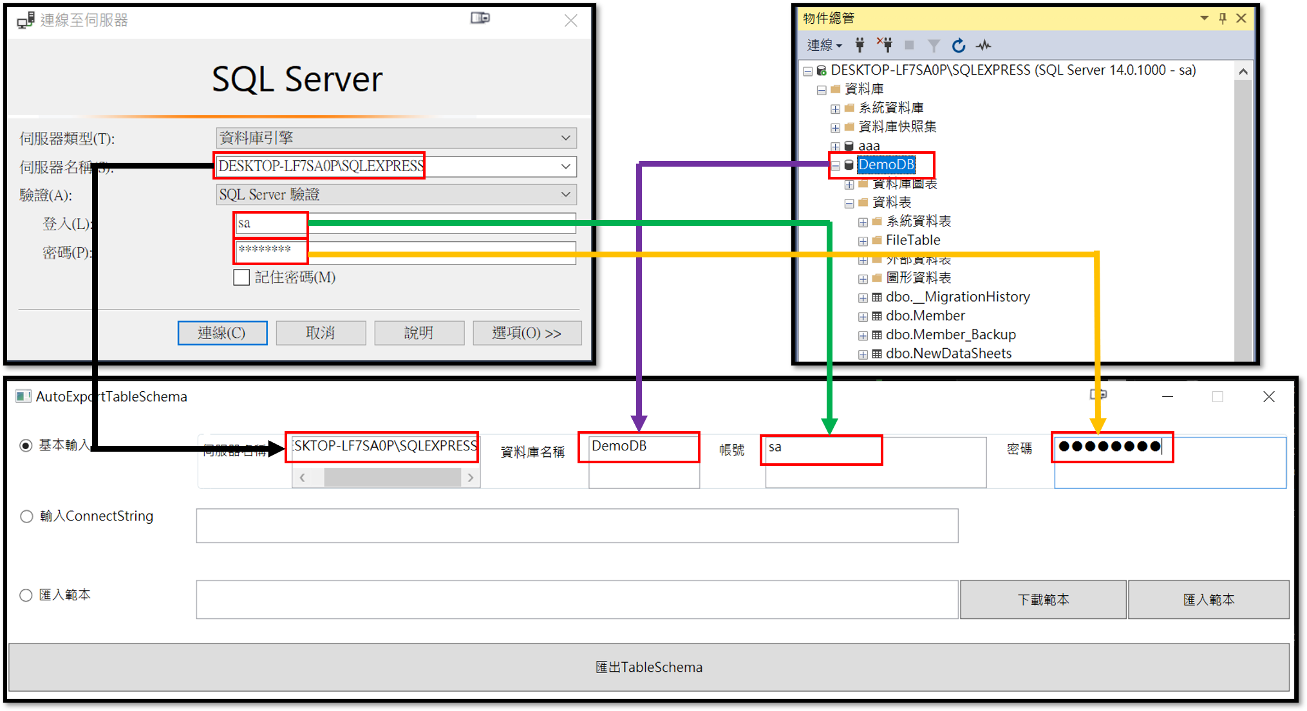Enable the 記住密碼 checkbox
The height and width of the screenshot is (711, 1307).
[x=241, y=277]
